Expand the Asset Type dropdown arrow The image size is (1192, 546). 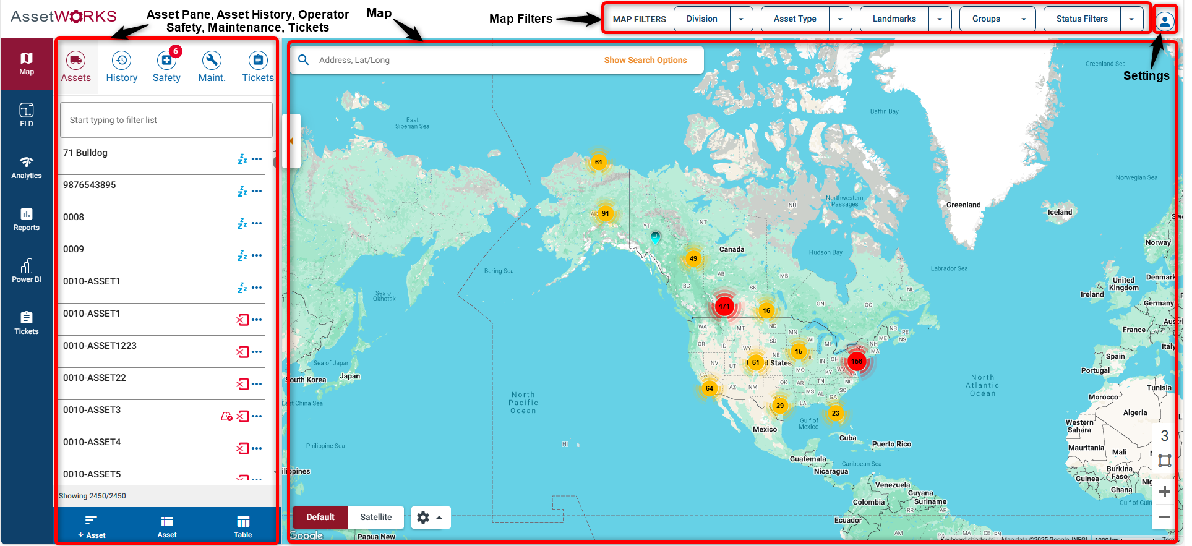(x=840, y=19)
